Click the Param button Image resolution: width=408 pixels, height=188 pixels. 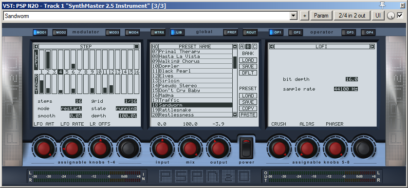coord(321,16)
